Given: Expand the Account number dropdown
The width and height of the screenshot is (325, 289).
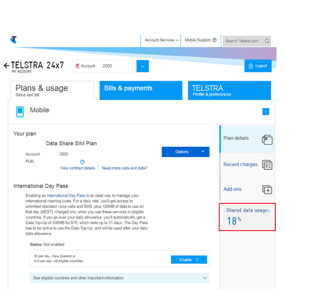Looking at the screenshot, I should [x=143, y=66].
